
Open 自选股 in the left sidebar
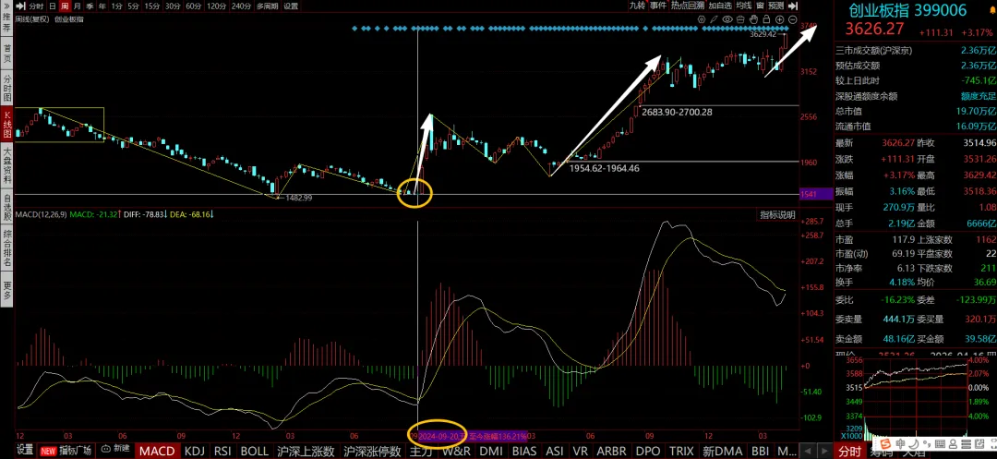point(7,209)
